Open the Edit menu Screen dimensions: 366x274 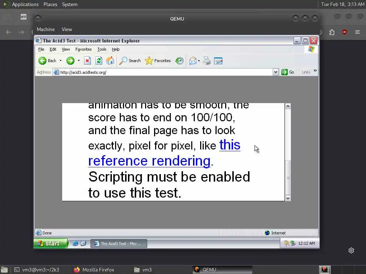[x=53, y=49]
